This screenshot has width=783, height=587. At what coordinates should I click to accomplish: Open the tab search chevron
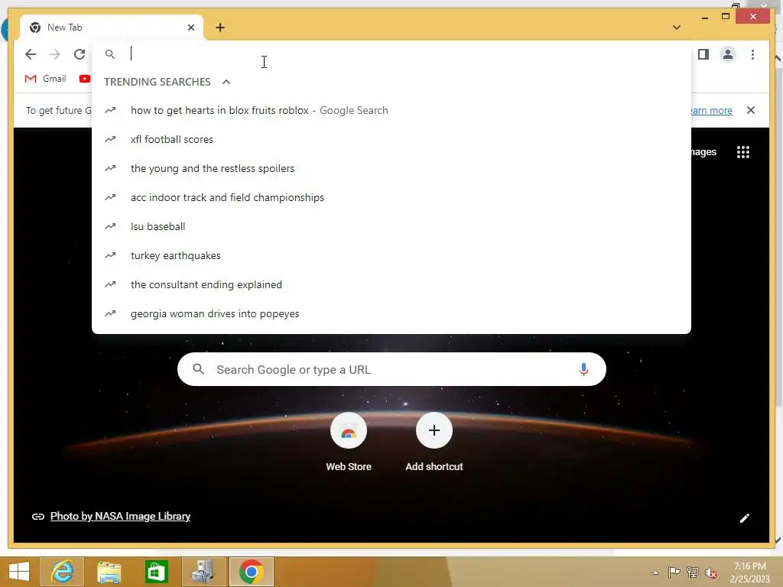click(x=676, y=28)
